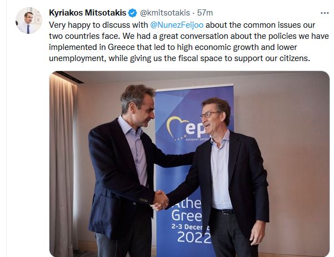Click the white Gree text on the banner
This screenshot has width=334, height=257.
(x=186, y=216)
